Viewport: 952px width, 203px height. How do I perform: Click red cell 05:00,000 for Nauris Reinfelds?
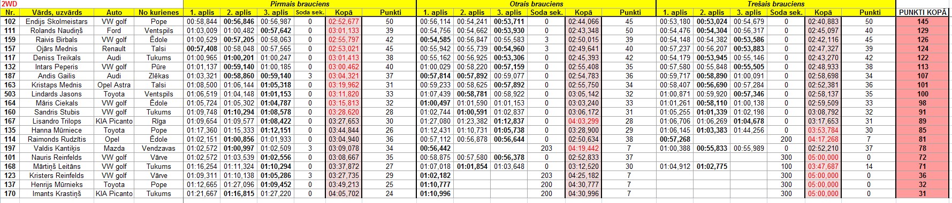coord(823,158)
